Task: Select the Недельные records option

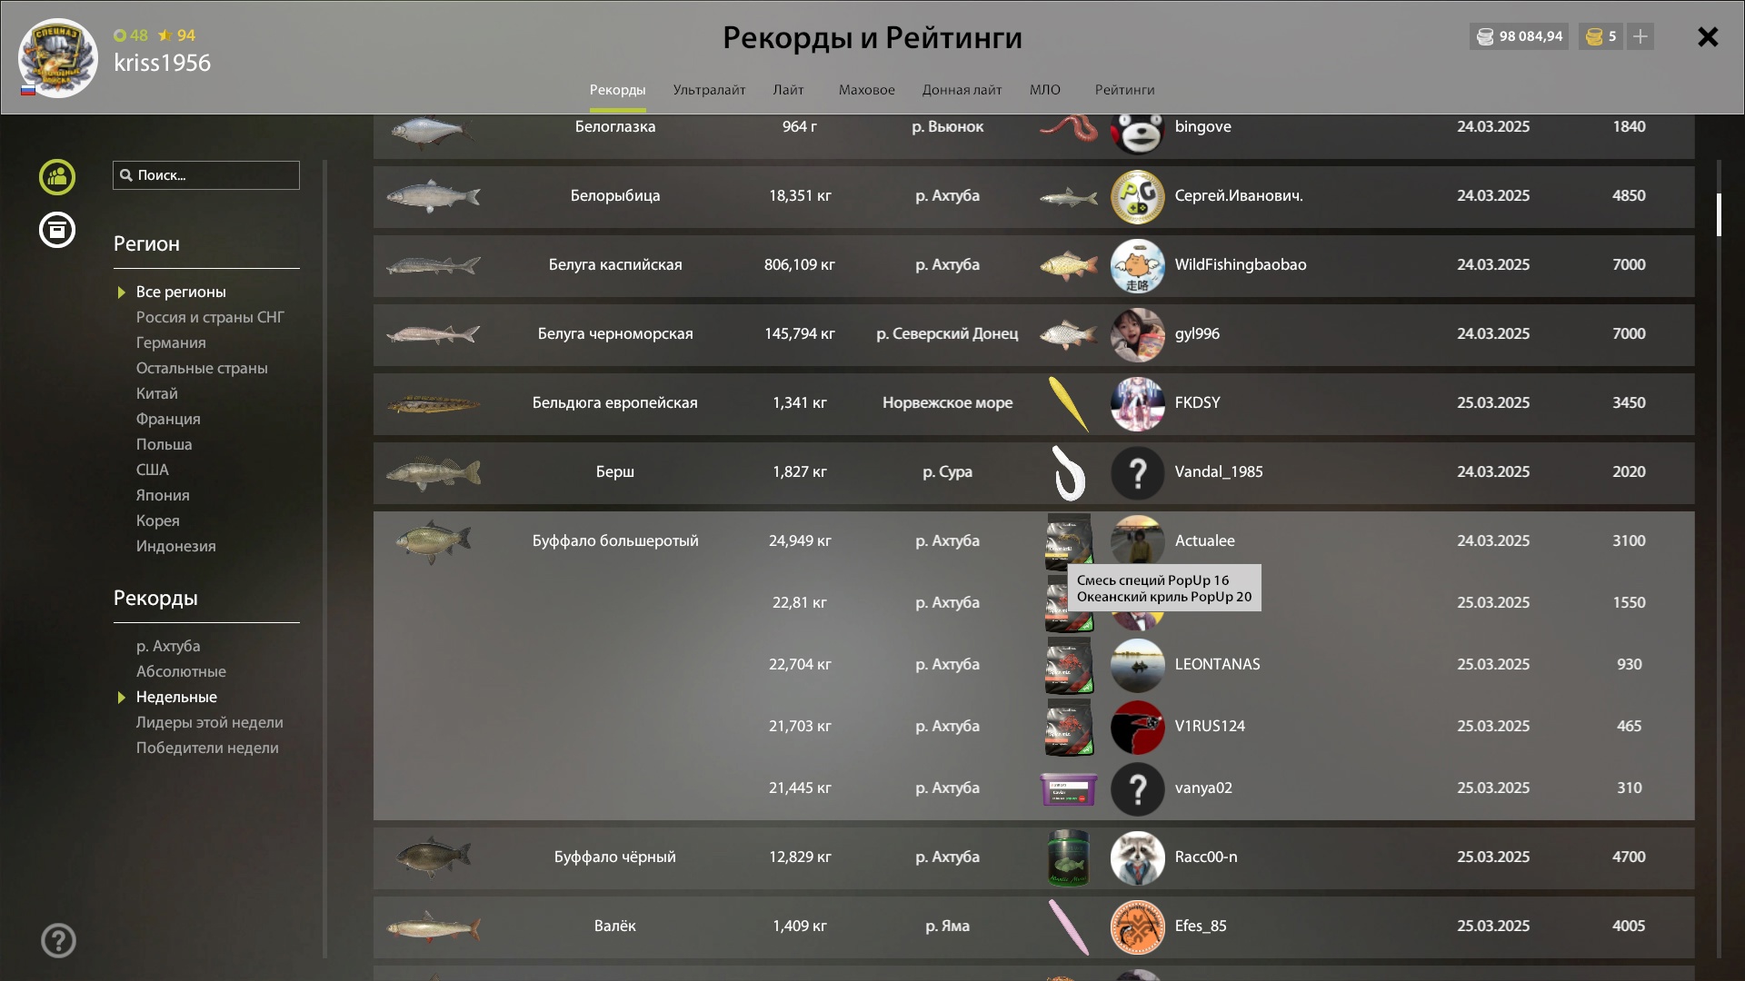Action: click(176, 697)
